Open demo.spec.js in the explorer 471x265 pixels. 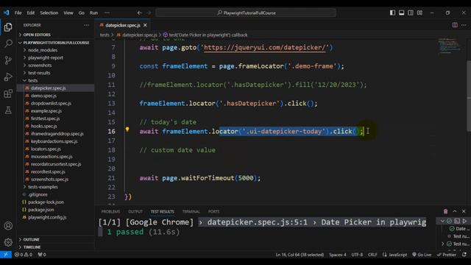click(56, 96)
